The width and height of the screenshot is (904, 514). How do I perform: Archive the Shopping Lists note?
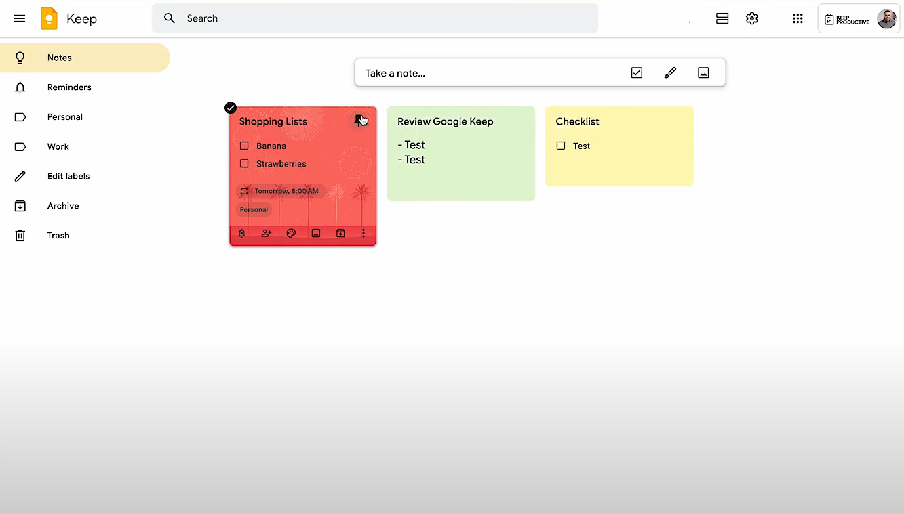click(340, 233)
